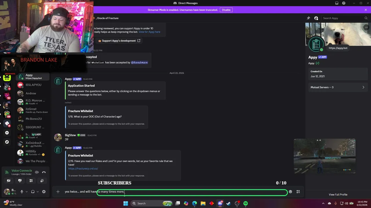Open Activities launcher in voice panel
The height and width of the screenshot is (208, 371).
point(31,181)
